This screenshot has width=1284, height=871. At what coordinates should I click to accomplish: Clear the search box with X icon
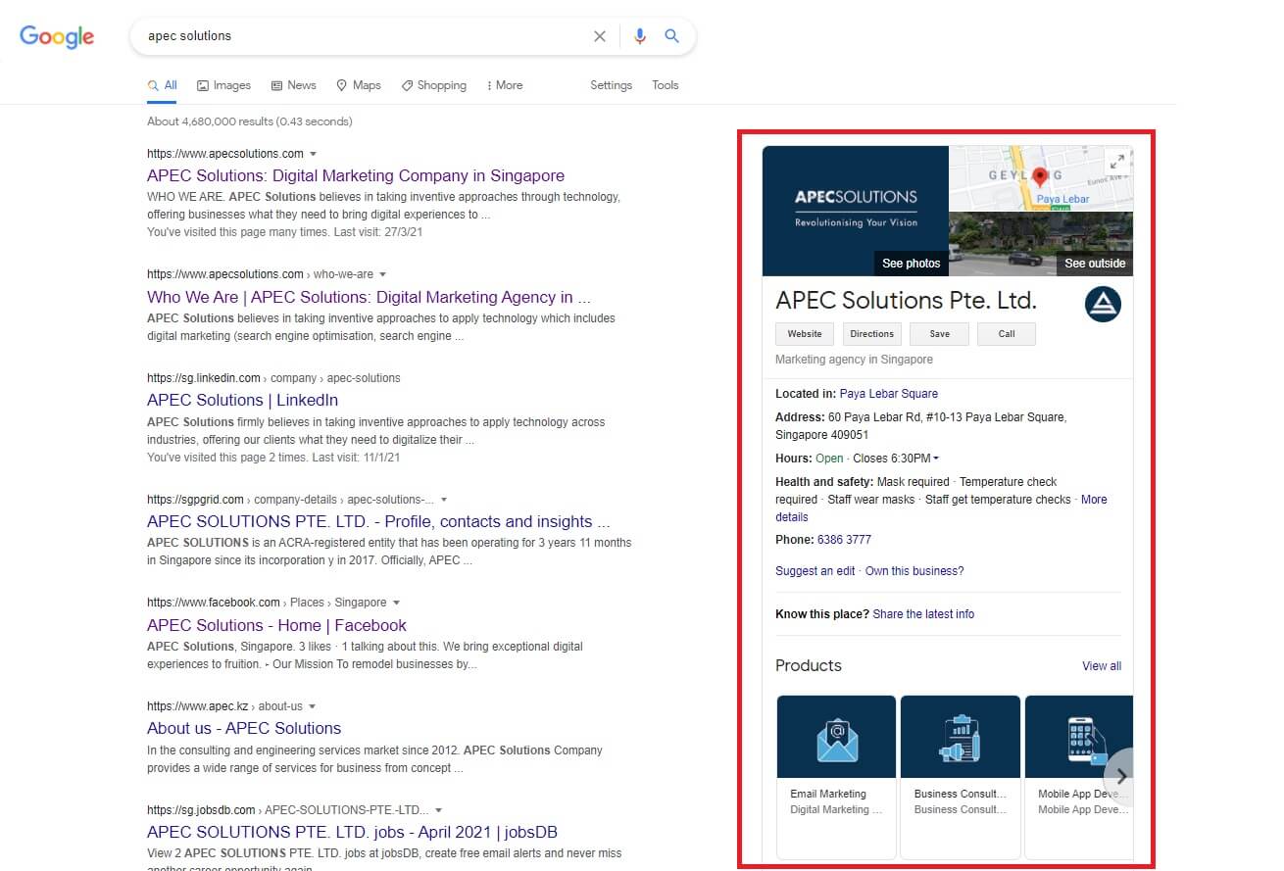600,36
